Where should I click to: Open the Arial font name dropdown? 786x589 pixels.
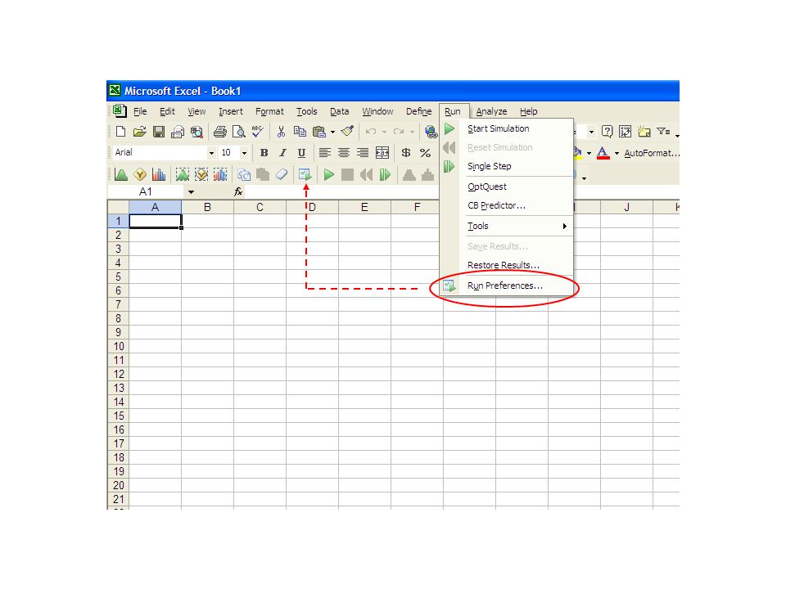pos(211,153)
